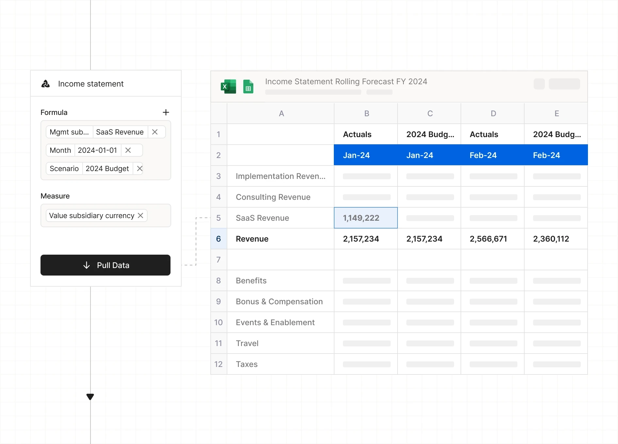Select column B header
Viewport: 618px width, 444px height.
pos(366,113)
